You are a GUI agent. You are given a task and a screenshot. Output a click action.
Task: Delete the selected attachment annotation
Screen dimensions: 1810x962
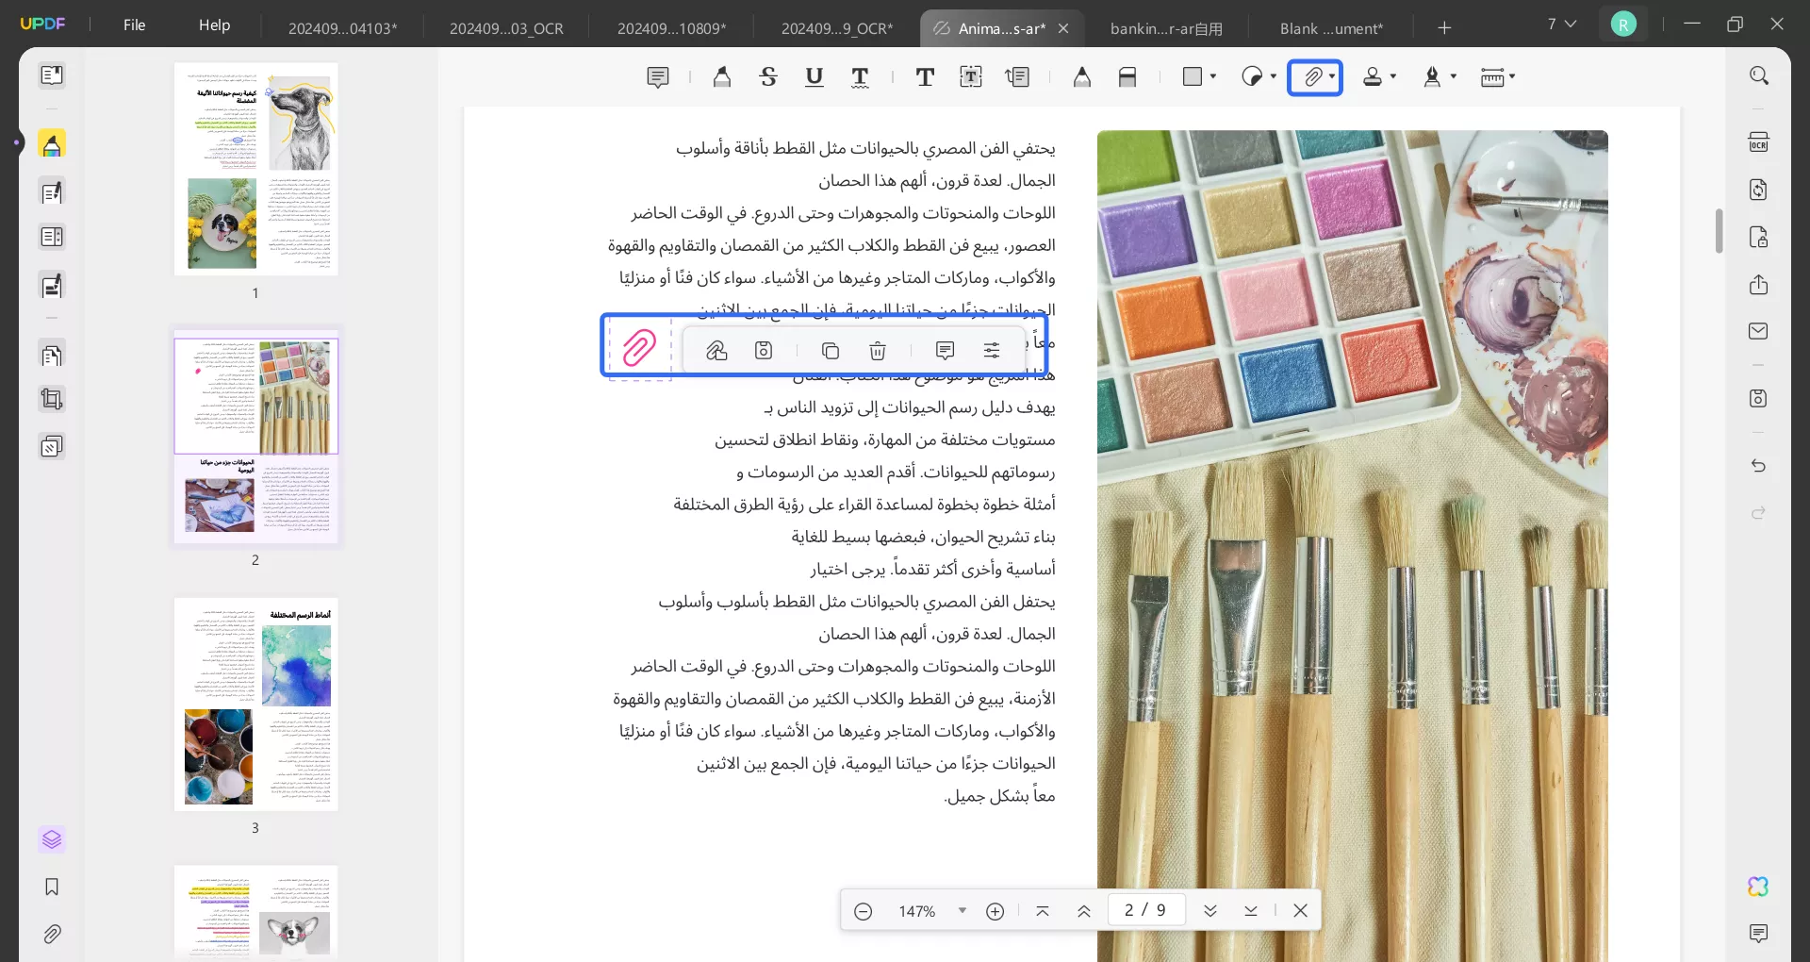(x=878, y=351)
